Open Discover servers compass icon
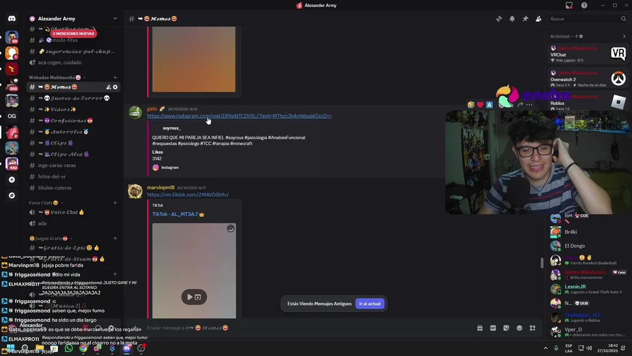 click(12, 195)
